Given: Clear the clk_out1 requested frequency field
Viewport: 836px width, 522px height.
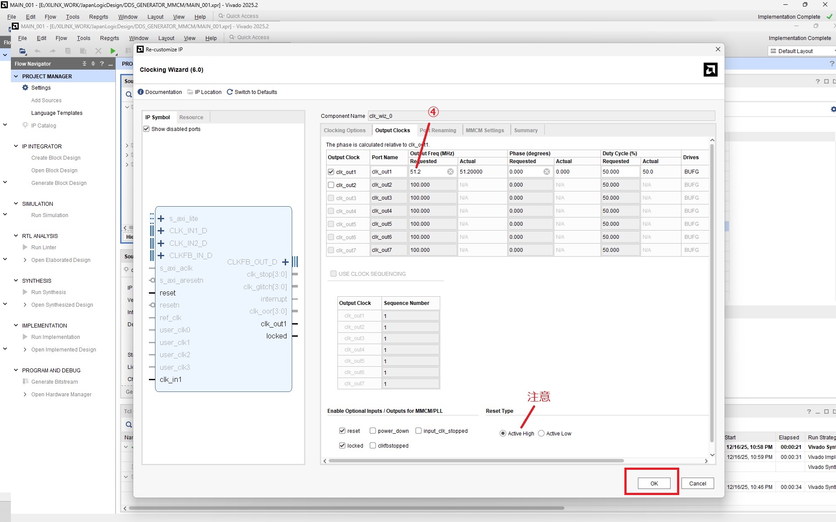Looking at the screenshot, I should coord(450,172).
